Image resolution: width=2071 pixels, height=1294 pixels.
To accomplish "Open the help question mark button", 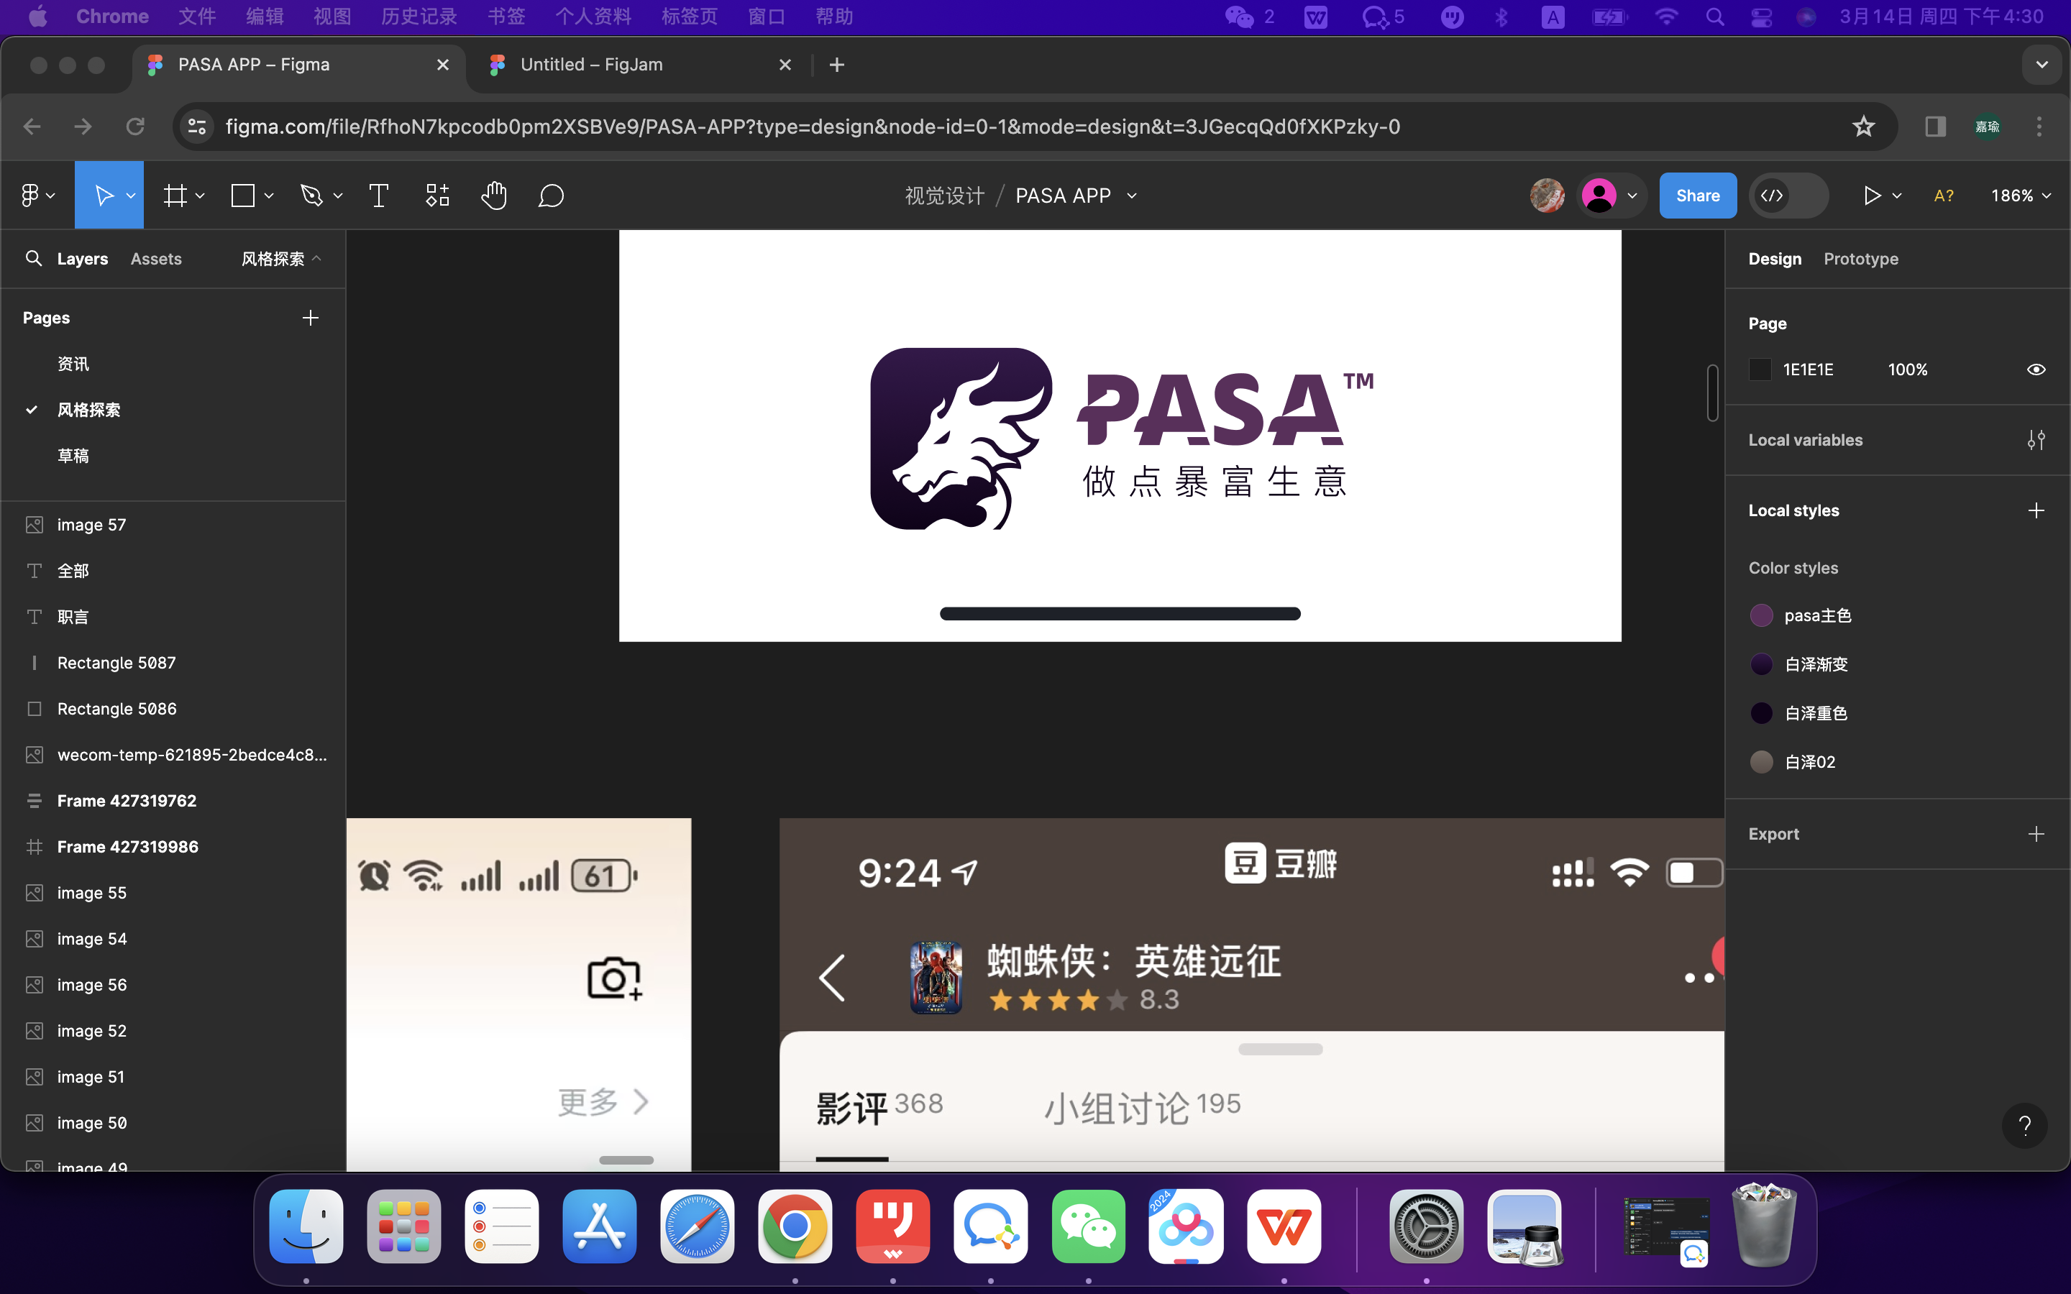I will pyautogui.click(x=2025, y=1125).
